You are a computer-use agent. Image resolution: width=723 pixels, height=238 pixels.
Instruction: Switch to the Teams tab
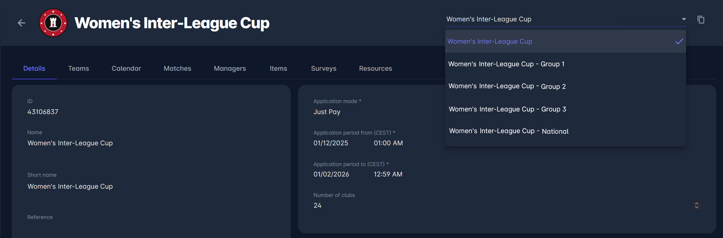coord(78,68)
